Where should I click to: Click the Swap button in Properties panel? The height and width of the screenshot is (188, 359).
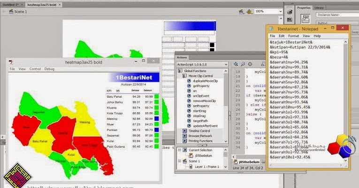point(355,32)
